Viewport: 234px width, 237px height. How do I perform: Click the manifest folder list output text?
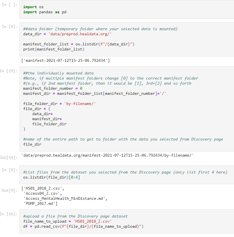[66, 60]
